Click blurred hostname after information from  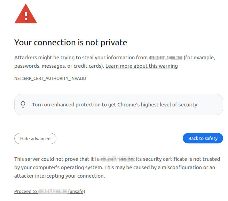click(165, 58)
